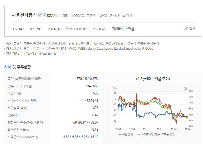The height and width of the screenshot is (145, 203).
Task: Click the 시가총액(억원) row label
Action: [17, 108]
